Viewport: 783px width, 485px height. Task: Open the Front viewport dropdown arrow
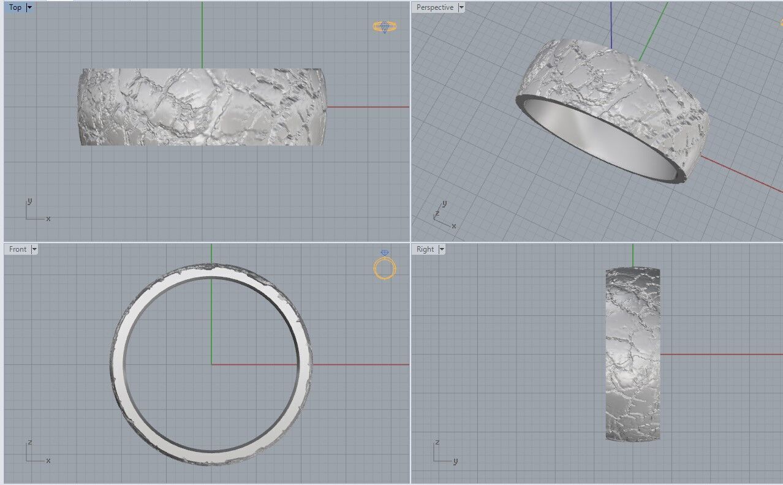tap(34, 249)
